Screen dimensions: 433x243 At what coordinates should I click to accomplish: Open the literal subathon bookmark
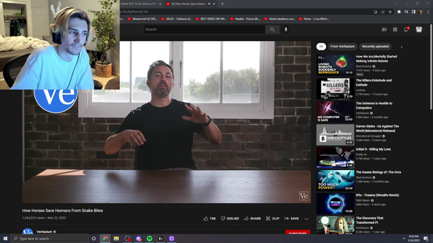pyautogui.click(x=279, y=19)
